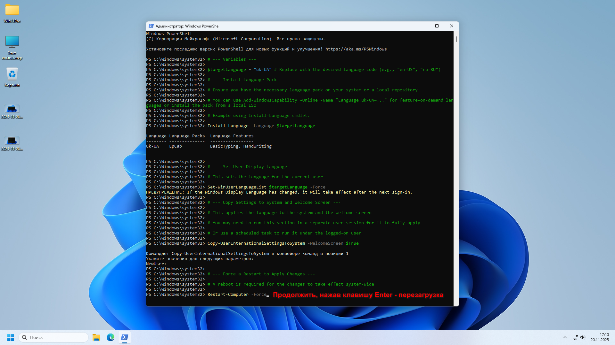Minimize the PowerShell window
This screenshot has height=345, width=615.
click(x=422, y=26)
